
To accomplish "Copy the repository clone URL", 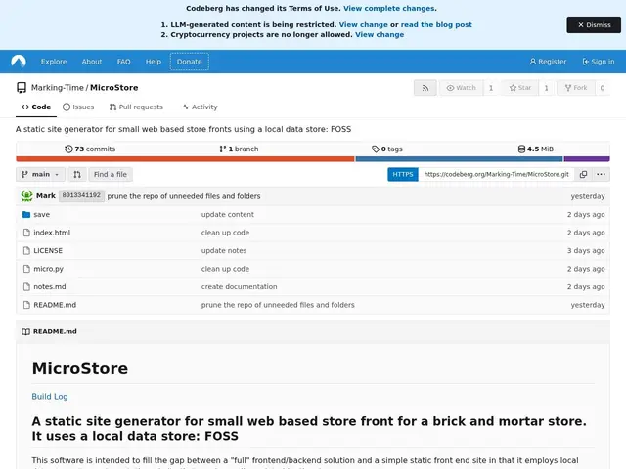I will (583, 174).
